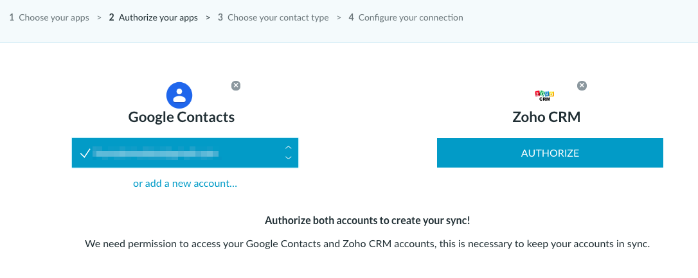Click the AUTHORIZE button for Zoho CRM
The image size is (698, 278).
click(x=550, y=153)
